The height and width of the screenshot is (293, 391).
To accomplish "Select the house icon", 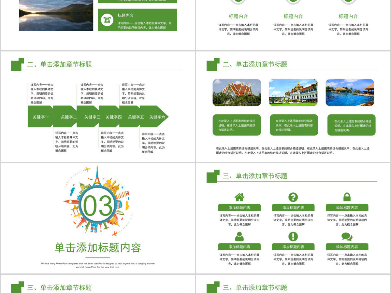I will click(239, 197).
